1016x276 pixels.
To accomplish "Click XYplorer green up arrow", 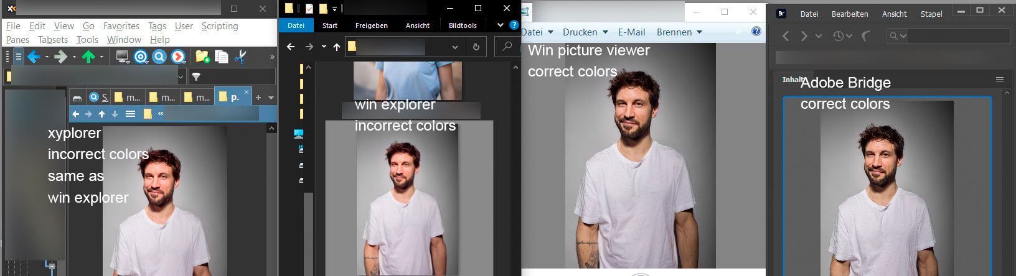I will pyautogui.click(x=88, y=57).
